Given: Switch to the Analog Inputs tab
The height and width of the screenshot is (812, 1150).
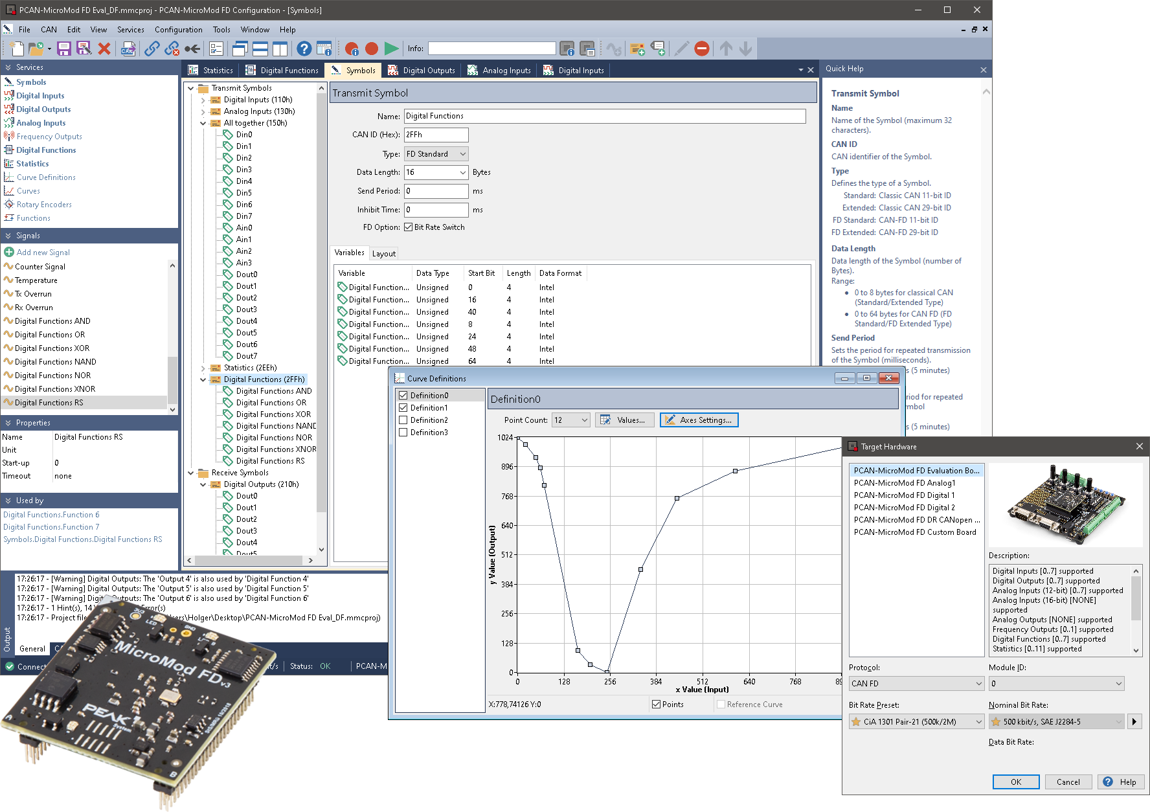Looking at the screenshot, I should tap(499, 71).
